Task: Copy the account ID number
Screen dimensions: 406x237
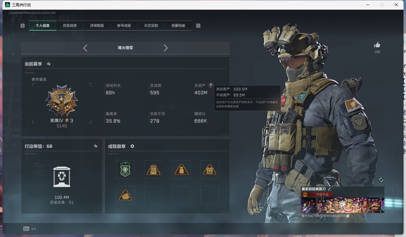Action: pos(348,216)
